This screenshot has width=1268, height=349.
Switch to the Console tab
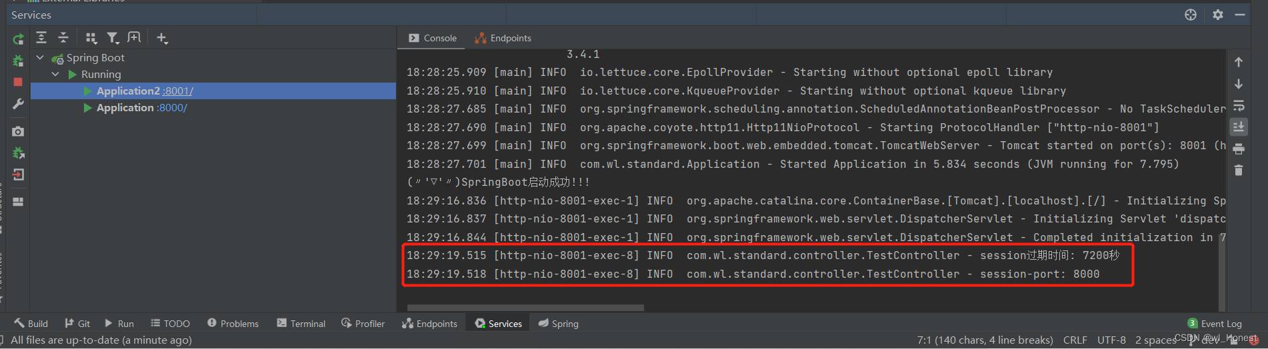[x=433, y=38]
